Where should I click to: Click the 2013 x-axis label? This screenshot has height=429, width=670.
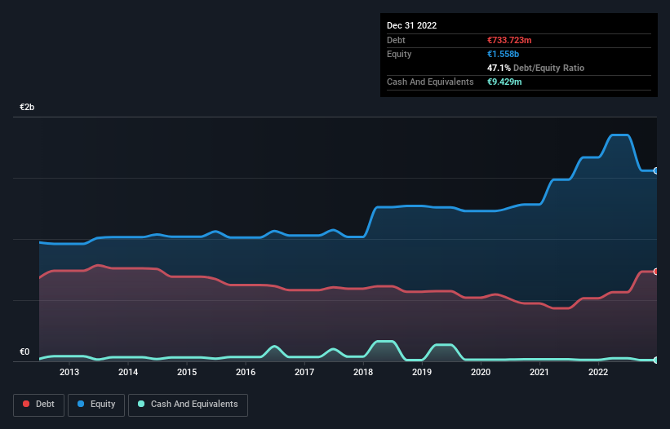pyautogui.click(x=69, y=372)
